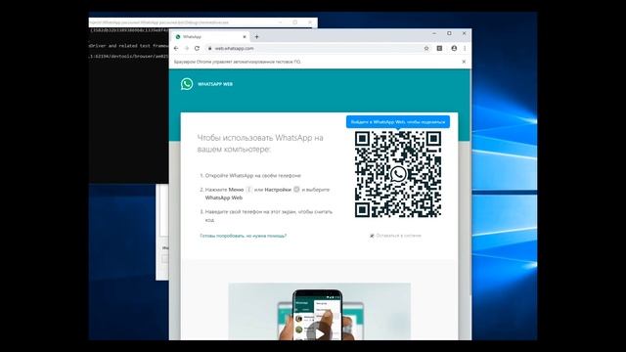This screenshot has width=626, height=352.
Task: Minimize the Chrome window
Action: pos(434,33)
